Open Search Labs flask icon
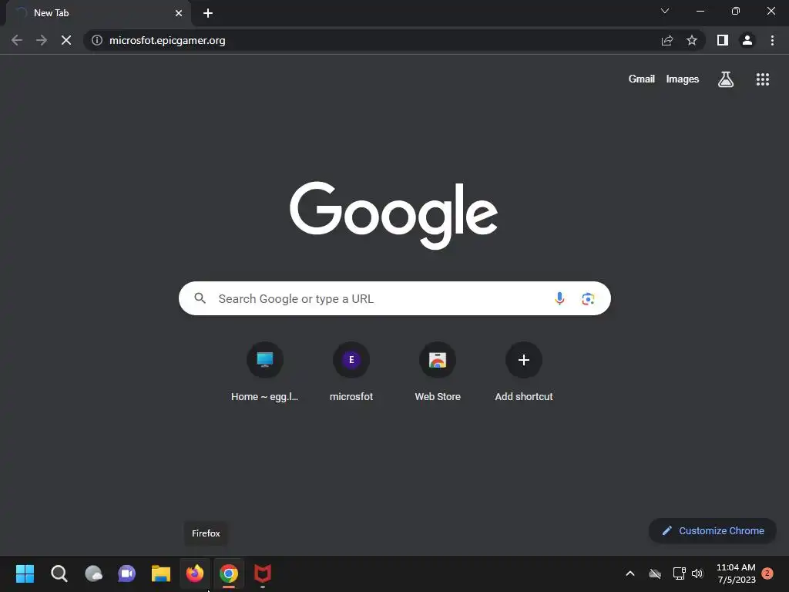 click(x=726, y=79)
